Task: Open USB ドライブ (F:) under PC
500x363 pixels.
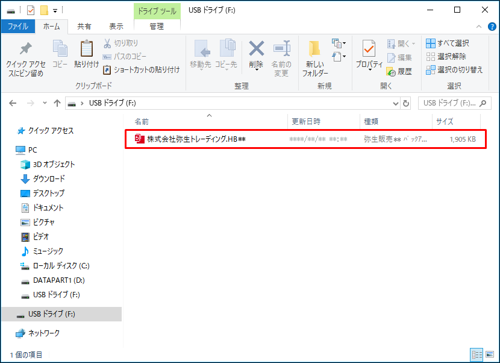Action: pyautogui.click(x=51, y=295)
